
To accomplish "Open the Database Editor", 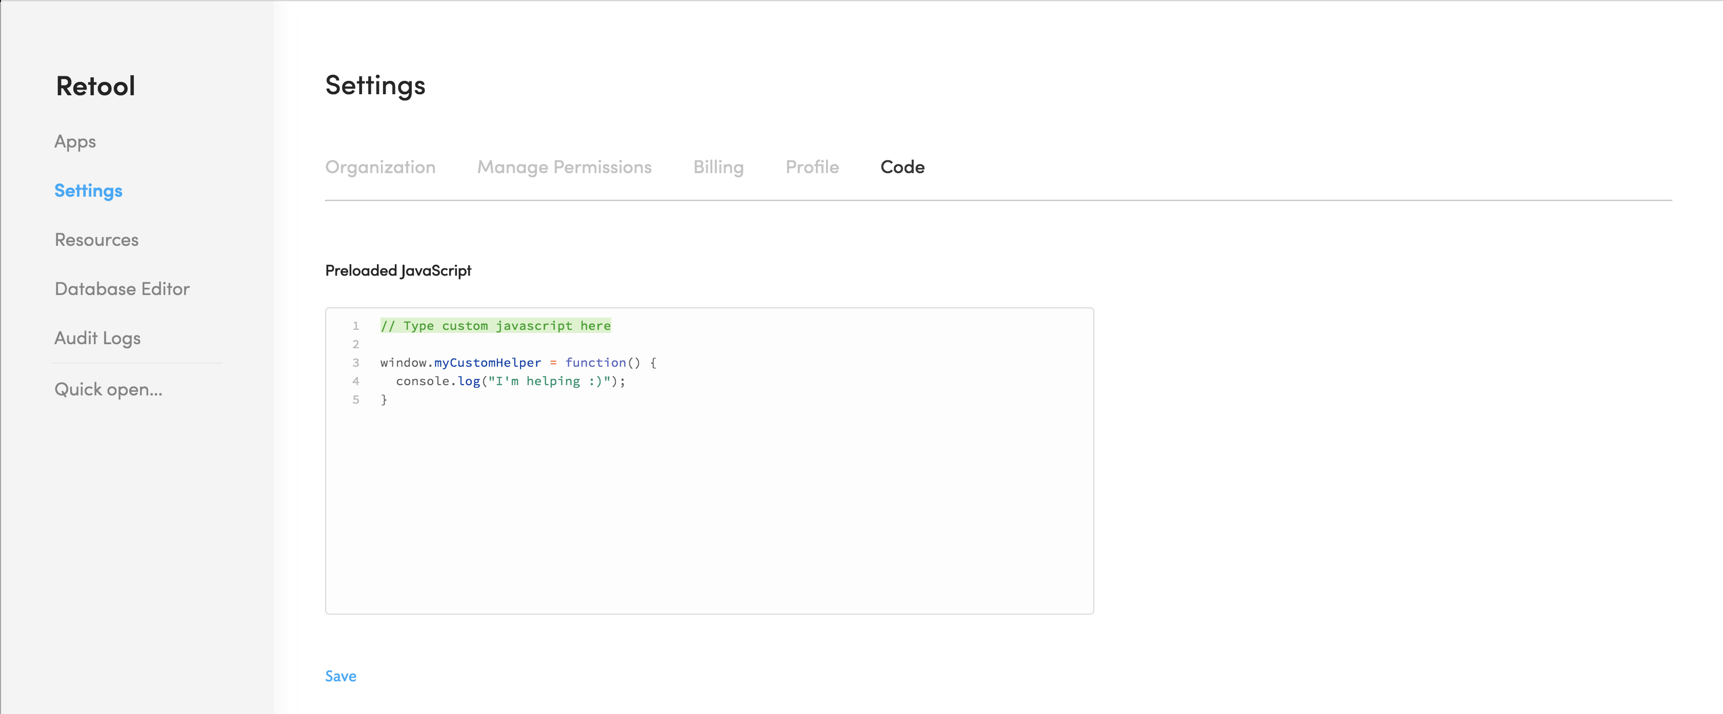I will coord(122,289).
